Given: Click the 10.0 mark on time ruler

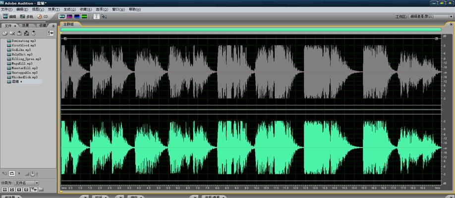Looking at the screenshot, I should click(x=256, y=188).
